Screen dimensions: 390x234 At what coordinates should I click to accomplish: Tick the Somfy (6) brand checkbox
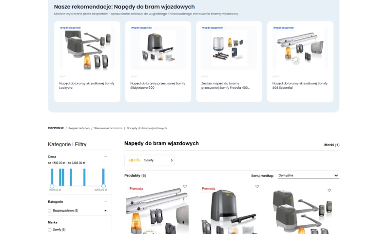tap(50, 230)
